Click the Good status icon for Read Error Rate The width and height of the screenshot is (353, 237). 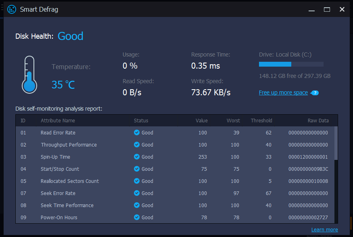click(x=137, y=132)
